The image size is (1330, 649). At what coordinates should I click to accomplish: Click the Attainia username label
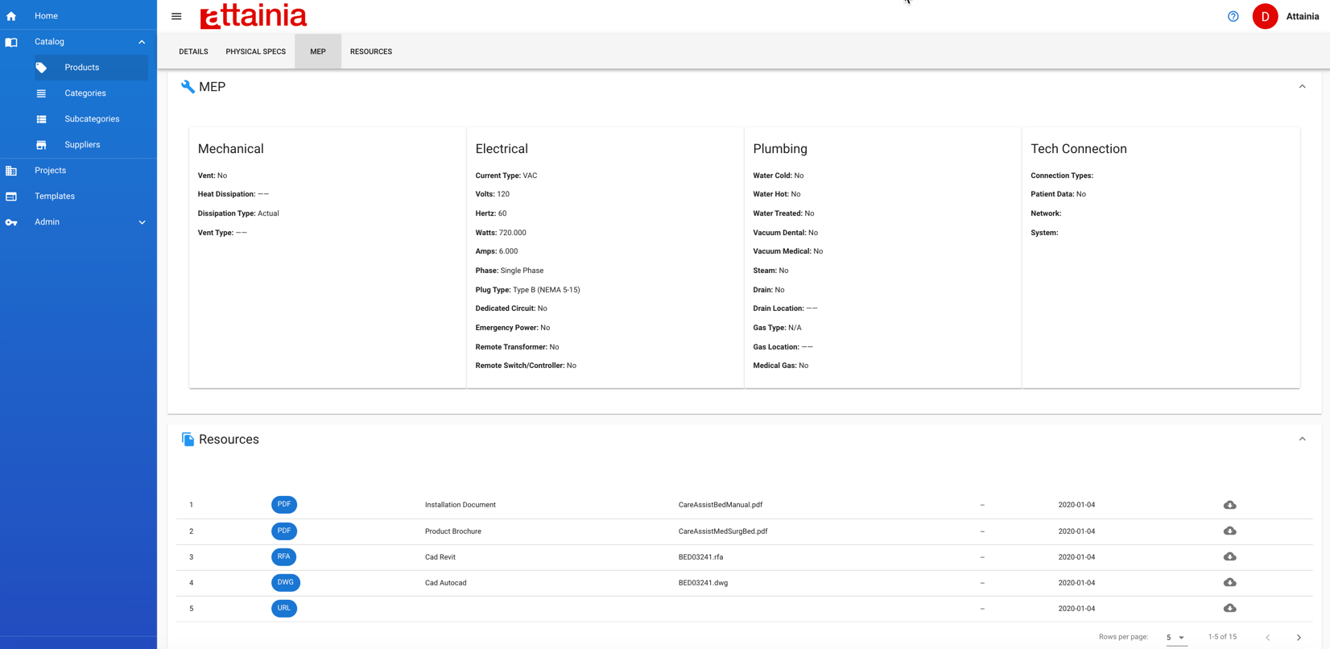click(1302, 16)
